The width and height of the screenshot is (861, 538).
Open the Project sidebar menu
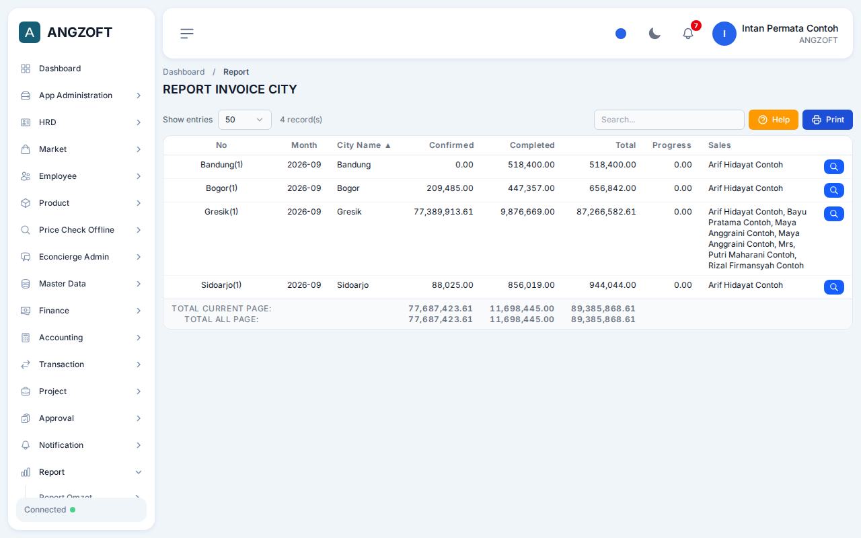[x=81, y=391]
